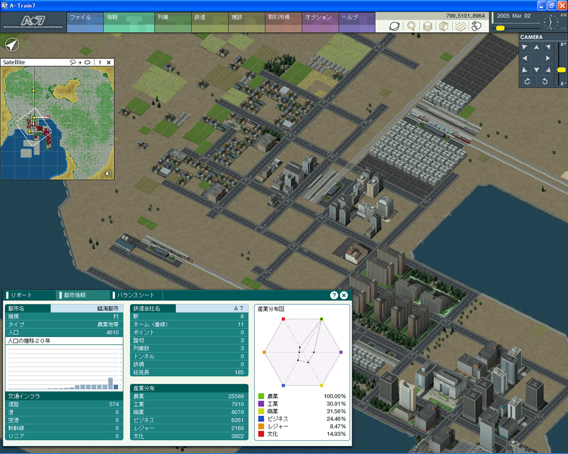Viewport: 568px width, 454px height.
Task: Rotate camera clockwise
Action: [x=528, y=81]
